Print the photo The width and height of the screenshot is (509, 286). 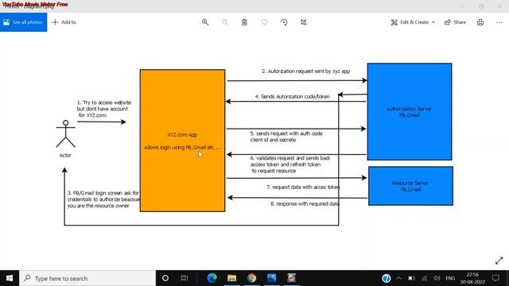pyautogui.click(x=480, y=22)
